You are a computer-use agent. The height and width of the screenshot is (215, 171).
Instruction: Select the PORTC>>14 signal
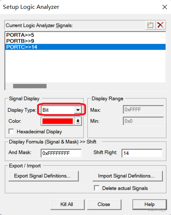pos(85,47)
